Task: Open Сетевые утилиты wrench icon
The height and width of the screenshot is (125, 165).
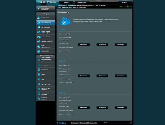Action: [39, 98]
